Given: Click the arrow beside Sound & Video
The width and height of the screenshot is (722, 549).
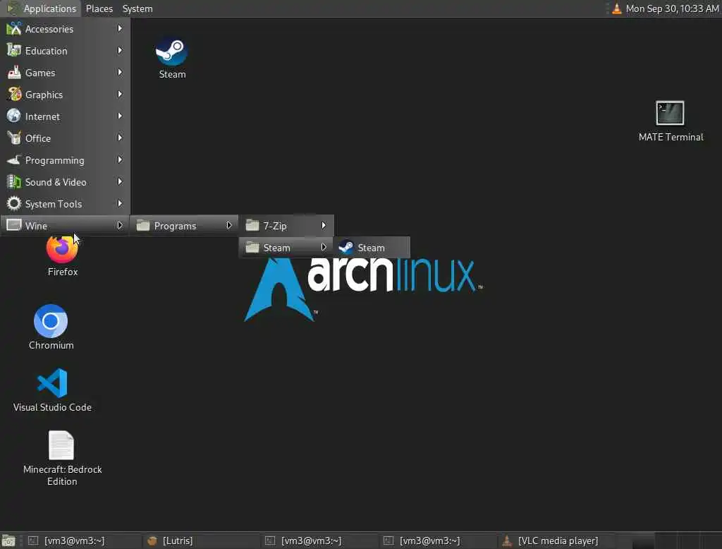Looking at the screenshot, I should coord(120,181).
